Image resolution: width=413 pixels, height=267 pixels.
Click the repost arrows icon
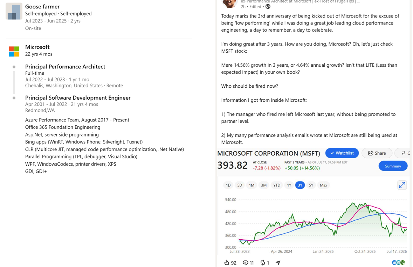click(x=263, y=262)
